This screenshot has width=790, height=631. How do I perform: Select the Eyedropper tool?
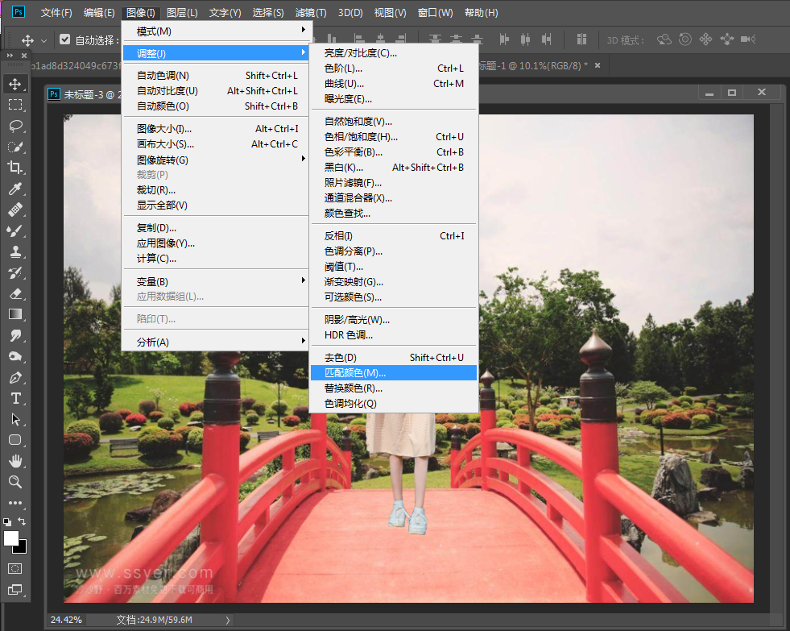click(x=15, y=189)
